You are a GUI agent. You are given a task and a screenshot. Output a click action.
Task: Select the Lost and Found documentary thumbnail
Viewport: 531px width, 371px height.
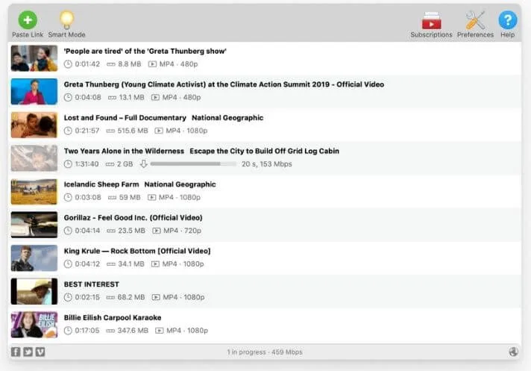34,125
